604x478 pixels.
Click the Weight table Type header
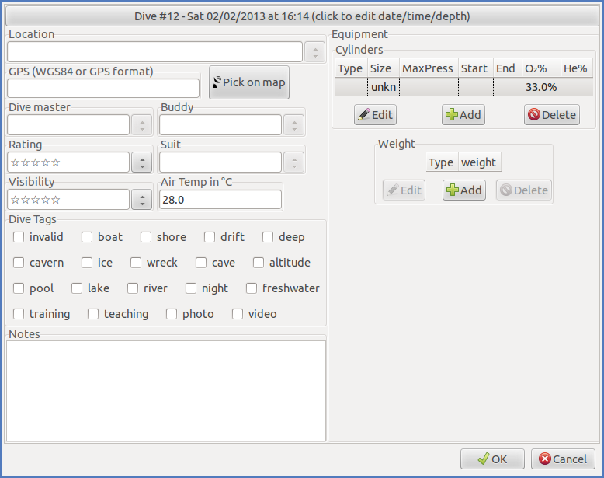point(443,162)
